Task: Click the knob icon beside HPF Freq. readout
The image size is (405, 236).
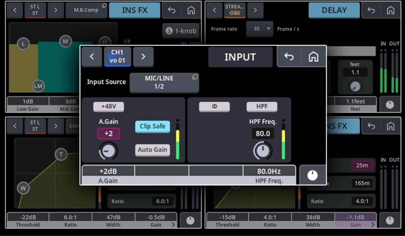Action: pyautogui.click(x=313, y=175)
